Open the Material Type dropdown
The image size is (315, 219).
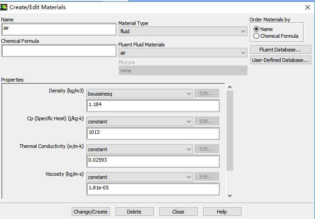[183, 31]
